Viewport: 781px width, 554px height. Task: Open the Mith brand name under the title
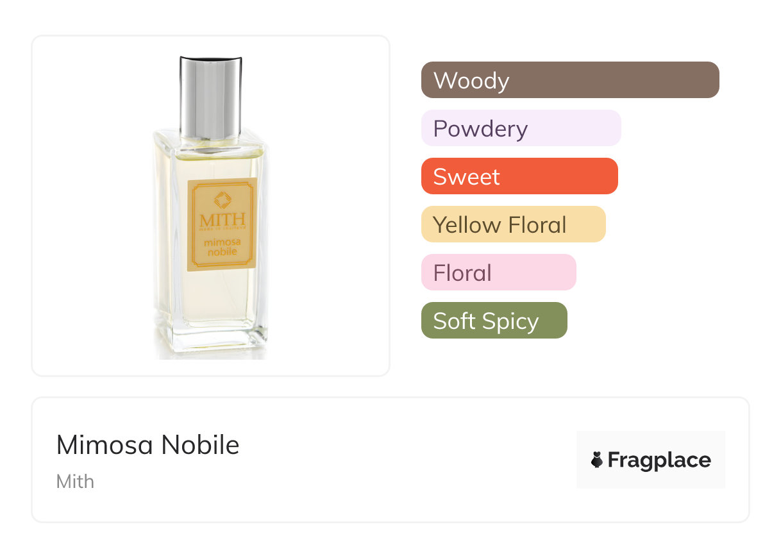75,482
